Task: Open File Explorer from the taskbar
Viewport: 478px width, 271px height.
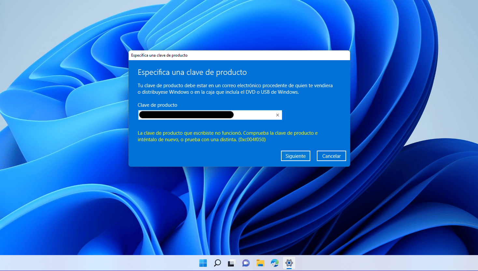Action: coord(260,263)
